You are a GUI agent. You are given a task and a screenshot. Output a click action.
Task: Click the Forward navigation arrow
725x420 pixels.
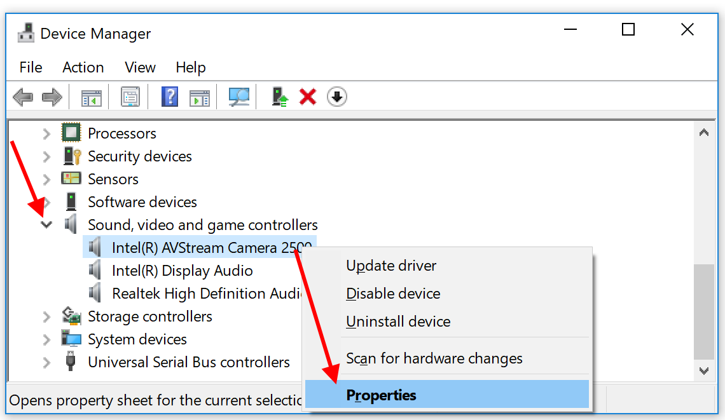53,97
